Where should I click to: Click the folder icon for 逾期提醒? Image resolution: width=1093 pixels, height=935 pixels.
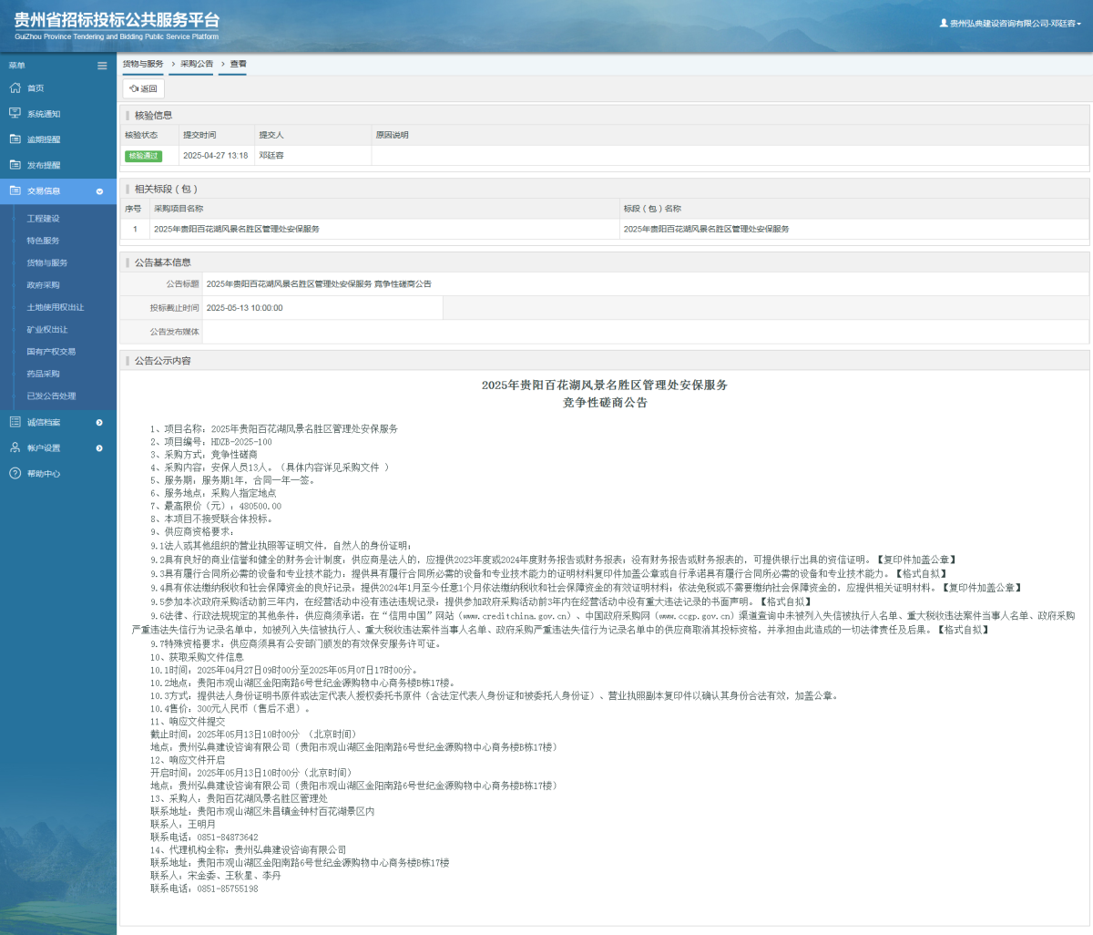coord(15,139)
